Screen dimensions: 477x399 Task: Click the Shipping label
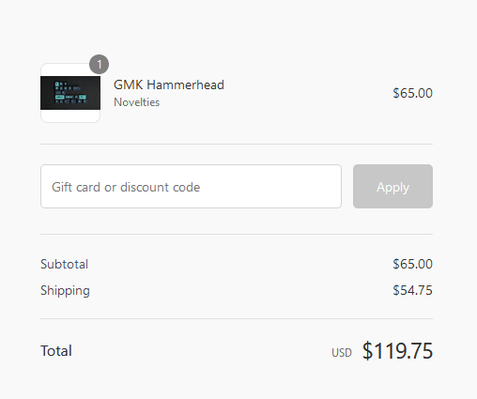[65, 291]
